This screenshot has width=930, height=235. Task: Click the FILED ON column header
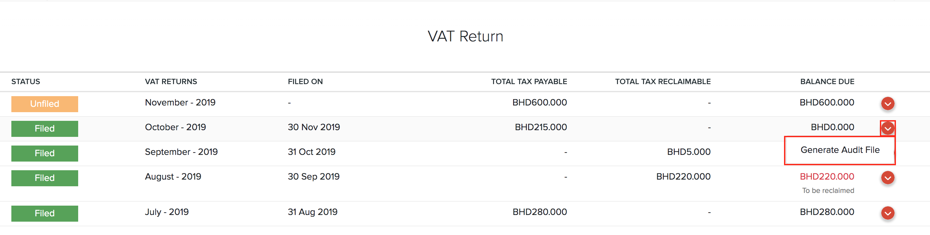[x=305, y=81]
